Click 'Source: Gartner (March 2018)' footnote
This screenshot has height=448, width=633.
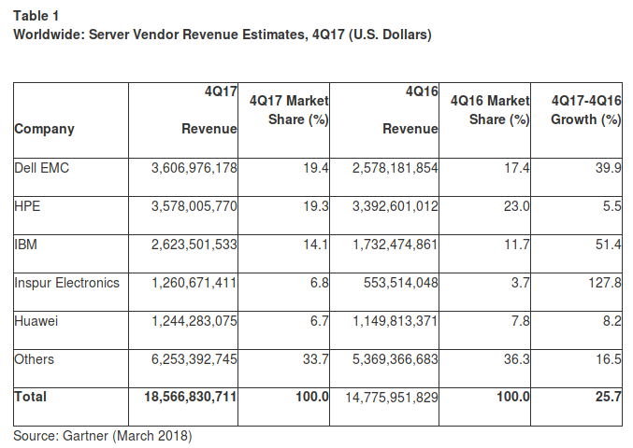click(x=103, y=436)
